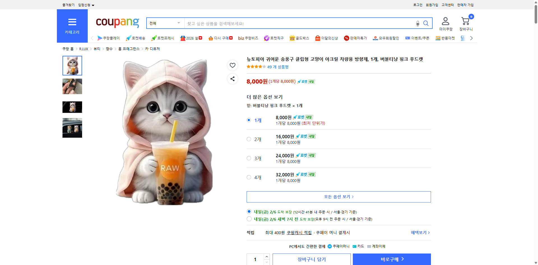The image size is (538, 265).
Task: Choose dawn delivery before 7AM option
Action: 249,219
